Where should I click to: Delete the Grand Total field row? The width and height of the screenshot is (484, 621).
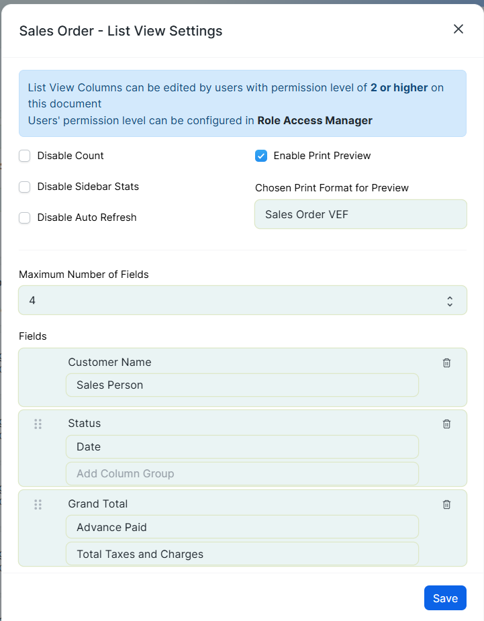pyautogui.click(x=446, y=504)
